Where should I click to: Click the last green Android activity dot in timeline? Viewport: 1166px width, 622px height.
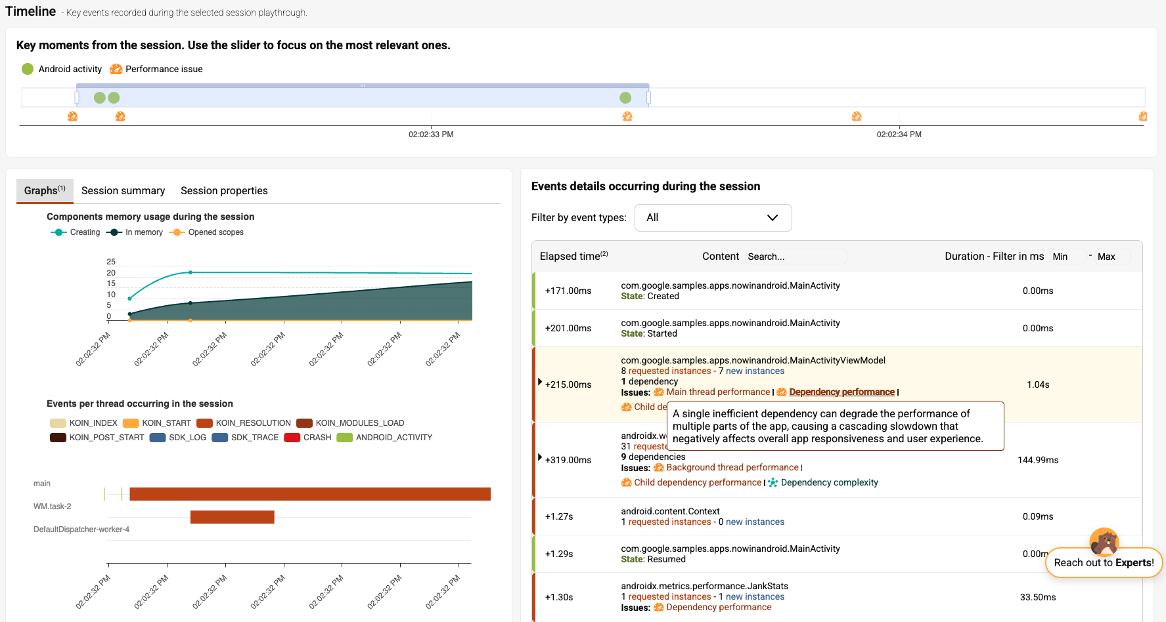coord(625,98)
